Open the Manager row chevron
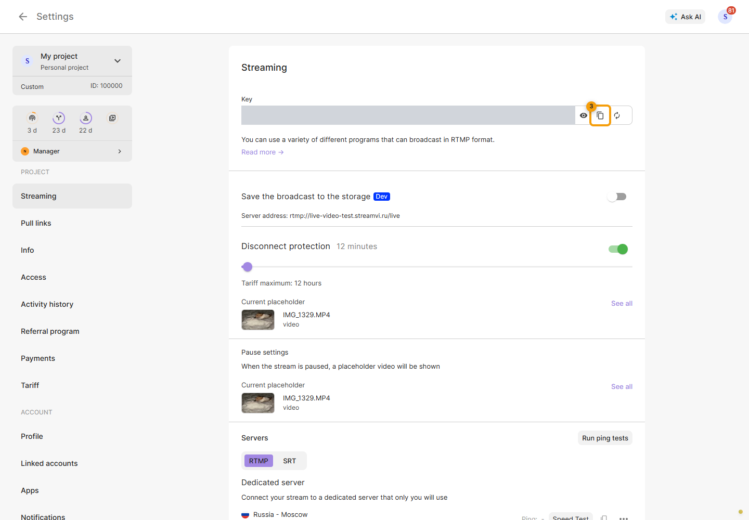 tap(120, 151)
